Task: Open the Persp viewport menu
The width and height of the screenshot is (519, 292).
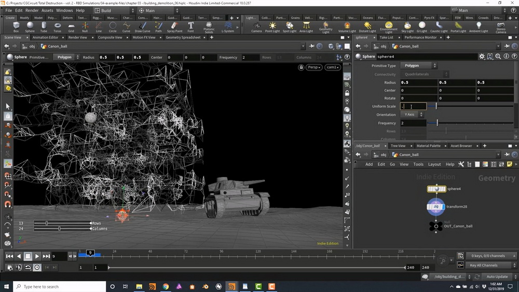Action: coord(314,67)
